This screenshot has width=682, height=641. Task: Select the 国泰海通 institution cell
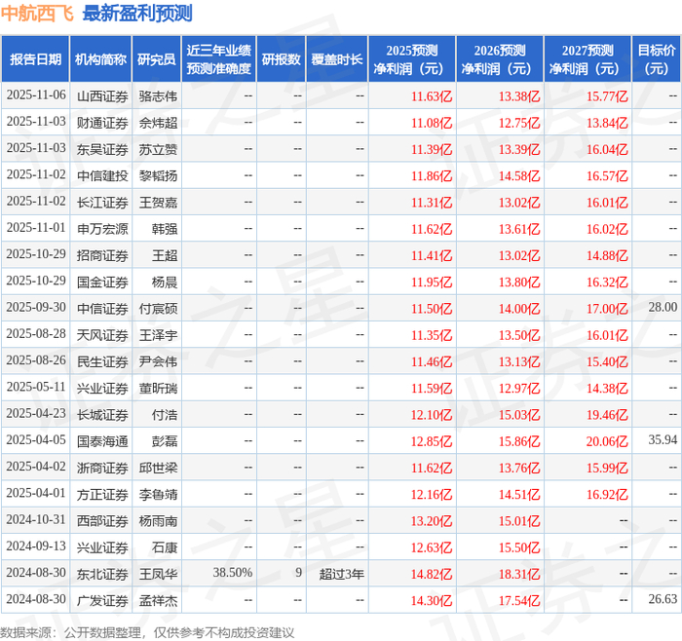click(102, 441)
